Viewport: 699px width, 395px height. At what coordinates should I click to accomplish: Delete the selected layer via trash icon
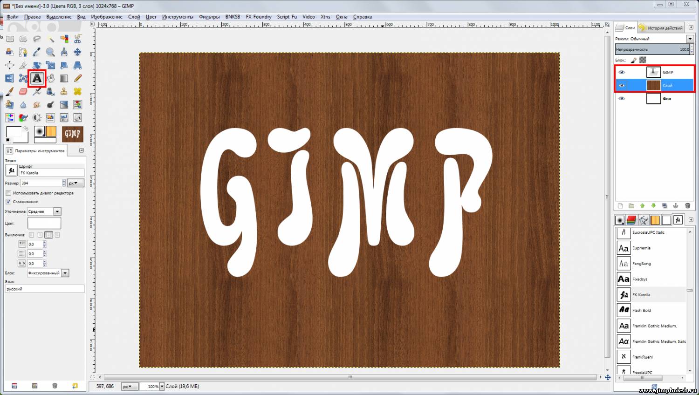(x=687, y=205)
